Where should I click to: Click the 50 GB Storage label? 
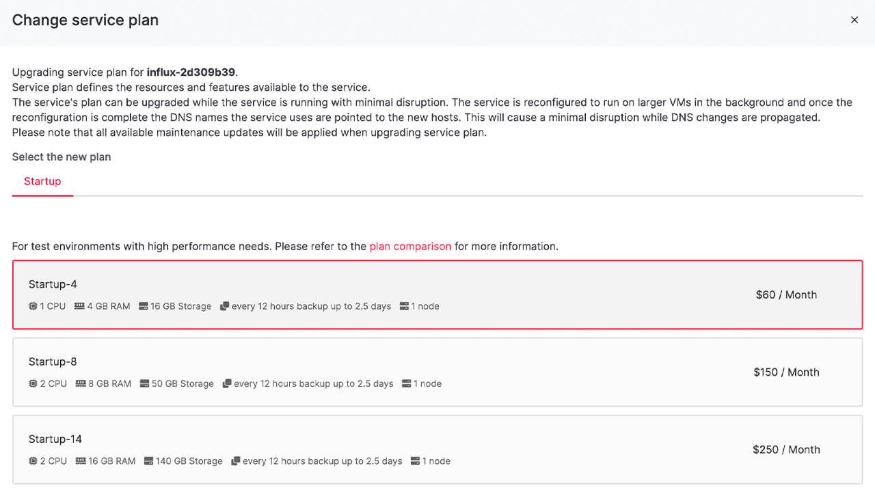(183, 383)
